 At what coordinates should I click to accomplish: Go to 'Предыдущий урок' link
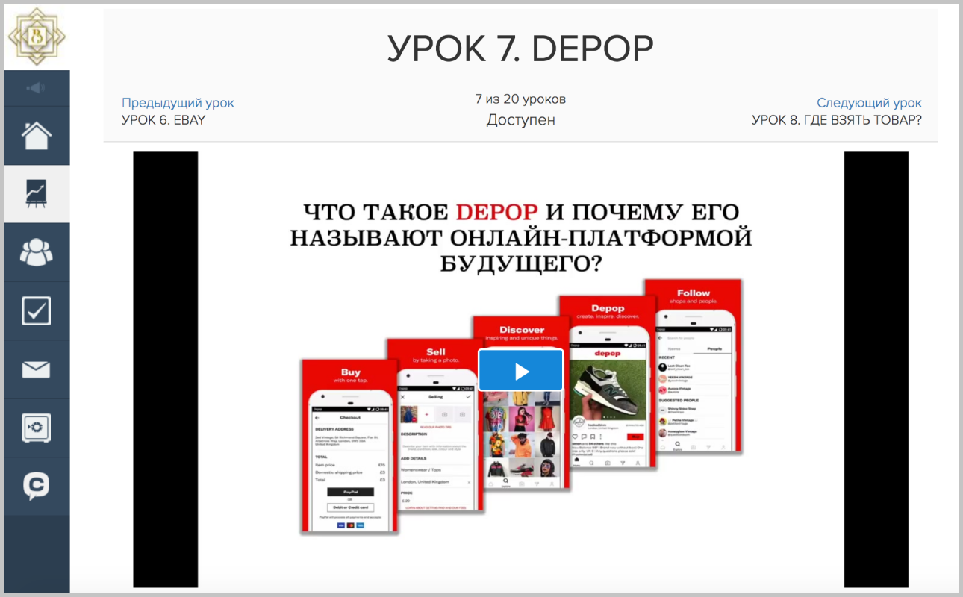(178, 103)
